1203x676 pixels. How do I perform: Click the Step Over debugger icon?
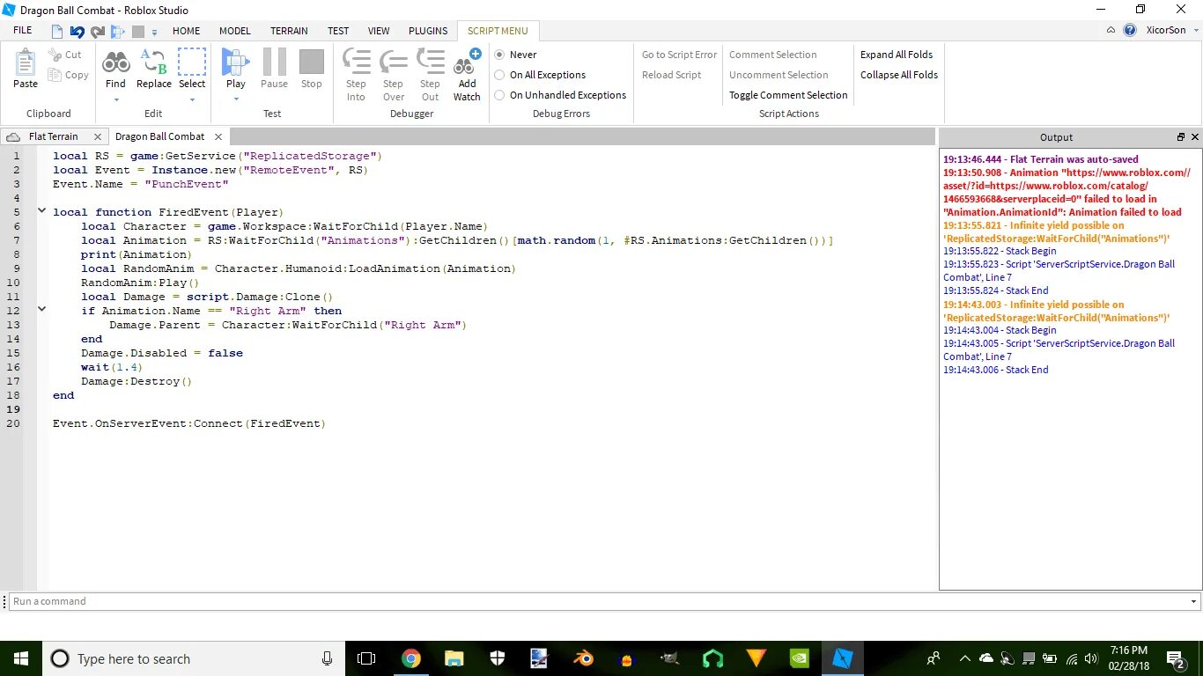[x=393, y=62]
